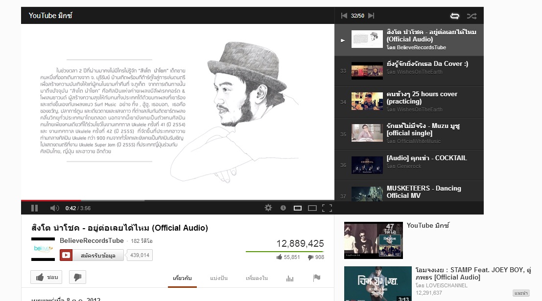Screen dimensions: 542x301
Task: Click the YouTube มิกซ์ playlist header title
Action: pyautogui.click(x=50, y=16)
